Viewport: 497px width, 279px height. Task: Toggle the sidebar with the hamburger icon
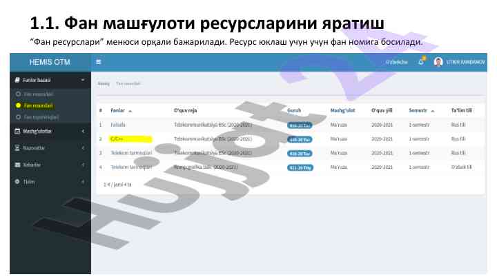click(x=99, y=62)
